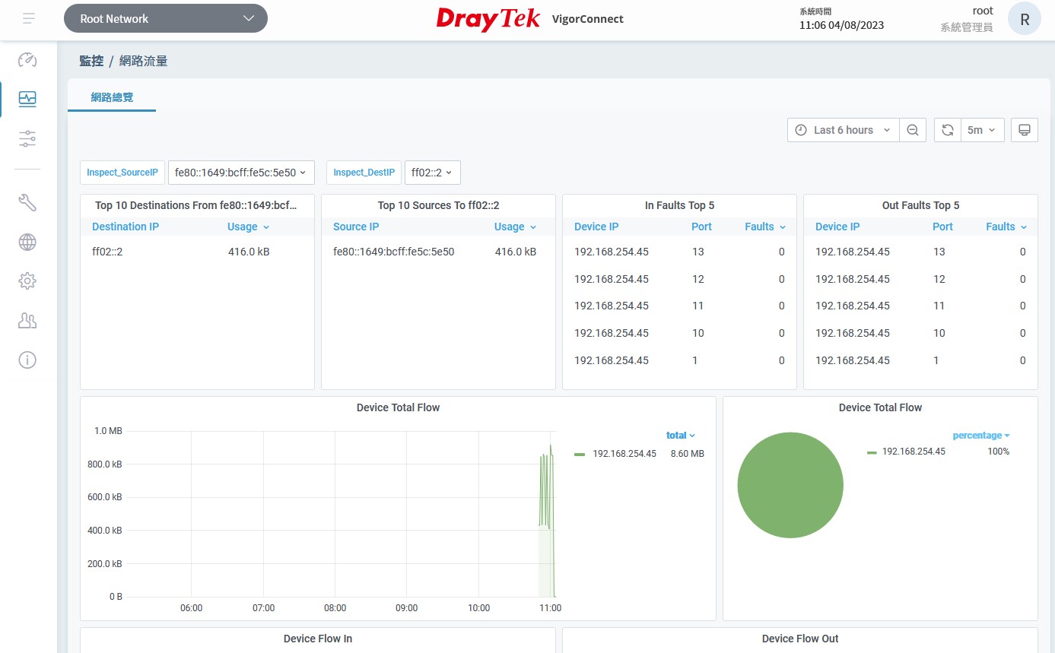Select the monitoring waveform icon in sidebar
Viewport: 1055px width, 653px height.
tap(27, 99)
